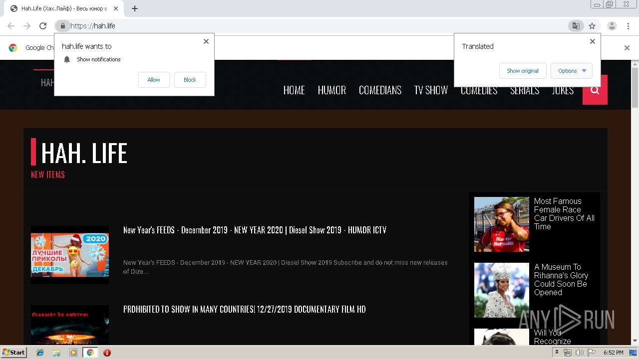Viewport: 639px width, 359px height.
Task: Open Most Famous Female Race Car Drivers ad
Action: tap(564, 214)
